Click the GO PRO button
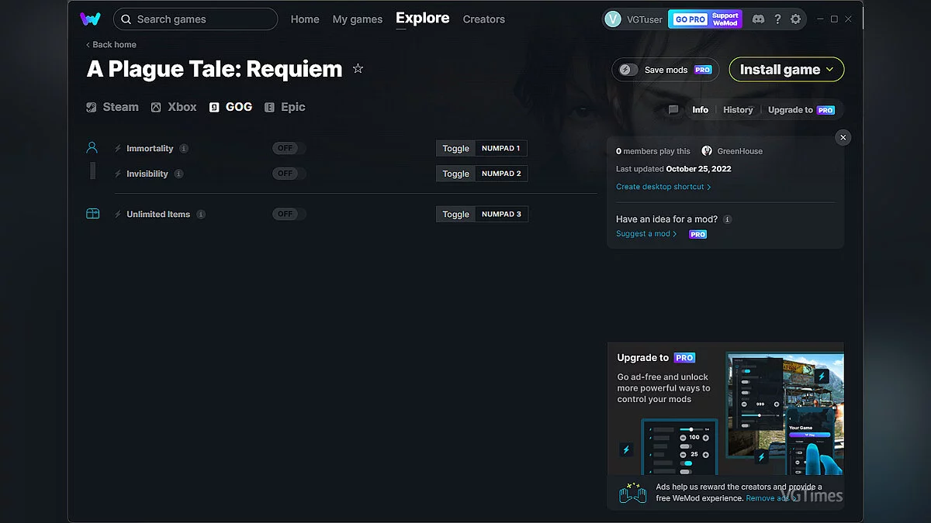 [x=688, y=19]
